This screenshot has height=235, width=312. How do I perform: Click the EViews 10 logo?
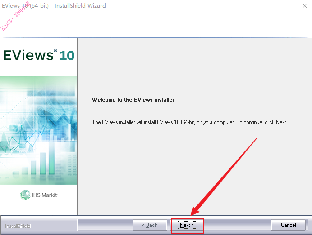[x=39, y=55]
